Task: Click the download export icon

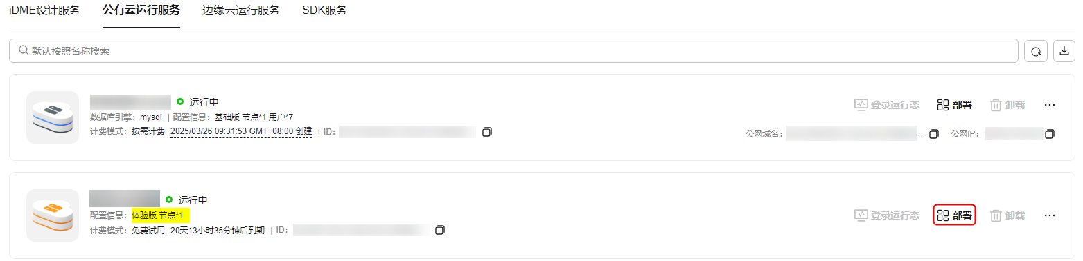Action: pyautogui.click(x=1064, y=51)
